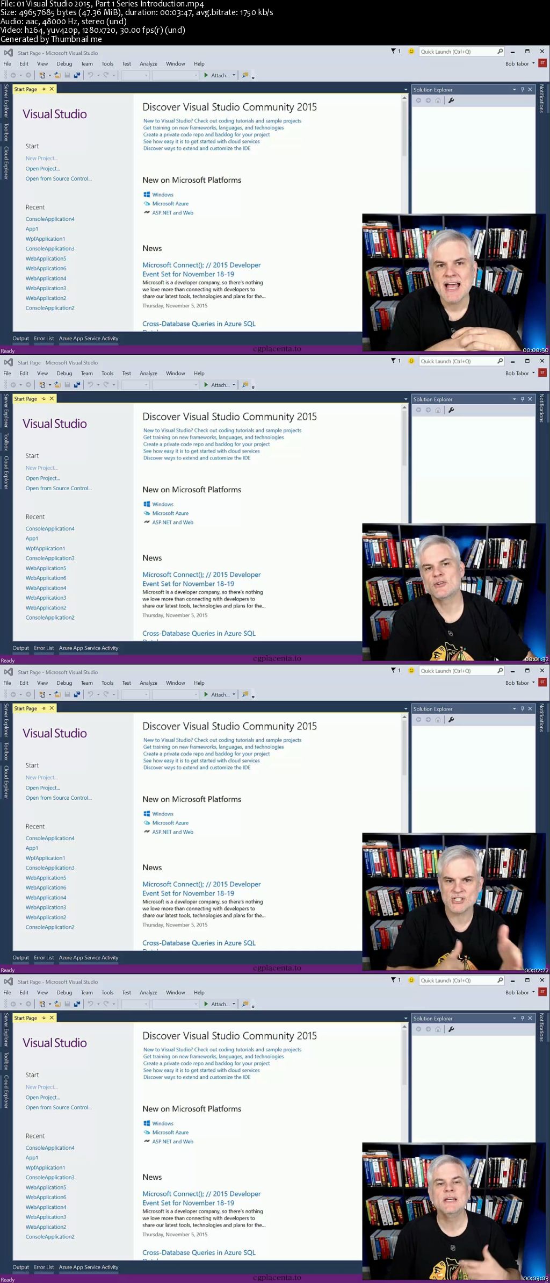Toggle Solution Explorer auto-hide pin in 00:02:22 frame
The height and width of the screenshot is (1283, 550).
point(522,709)
